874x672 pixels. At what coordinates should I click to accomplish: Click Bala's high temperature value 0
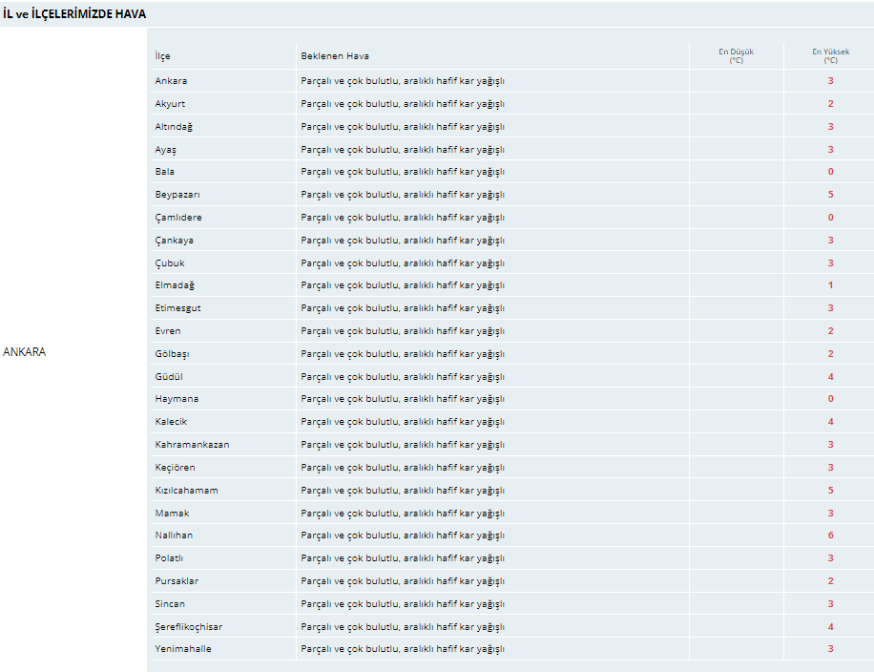(830, 171)
